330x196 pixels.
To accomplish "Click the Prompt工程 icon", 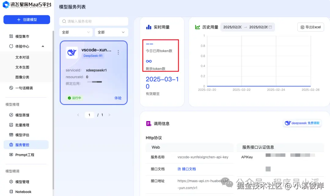I will (11, 154).
